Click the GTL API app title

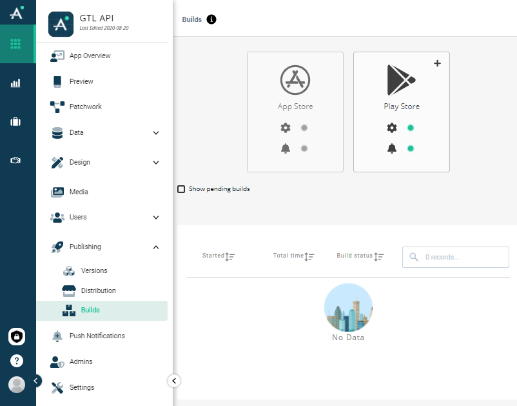point(97,18)
